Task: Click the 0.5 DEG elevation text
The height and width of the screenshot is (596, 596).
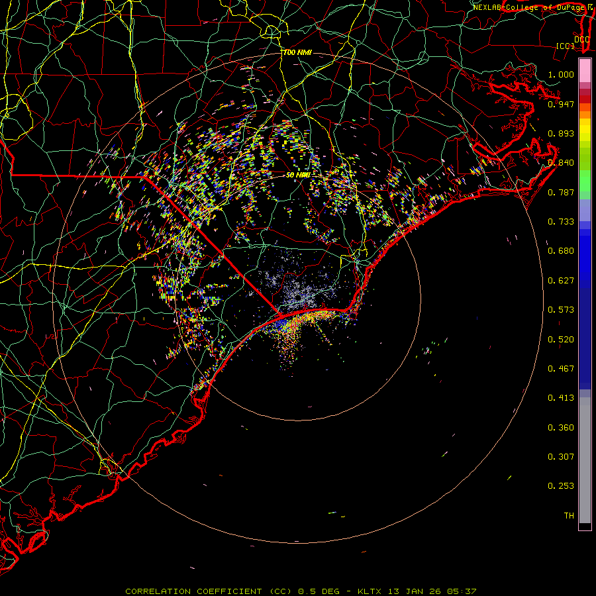Action: tap(319, 591)
